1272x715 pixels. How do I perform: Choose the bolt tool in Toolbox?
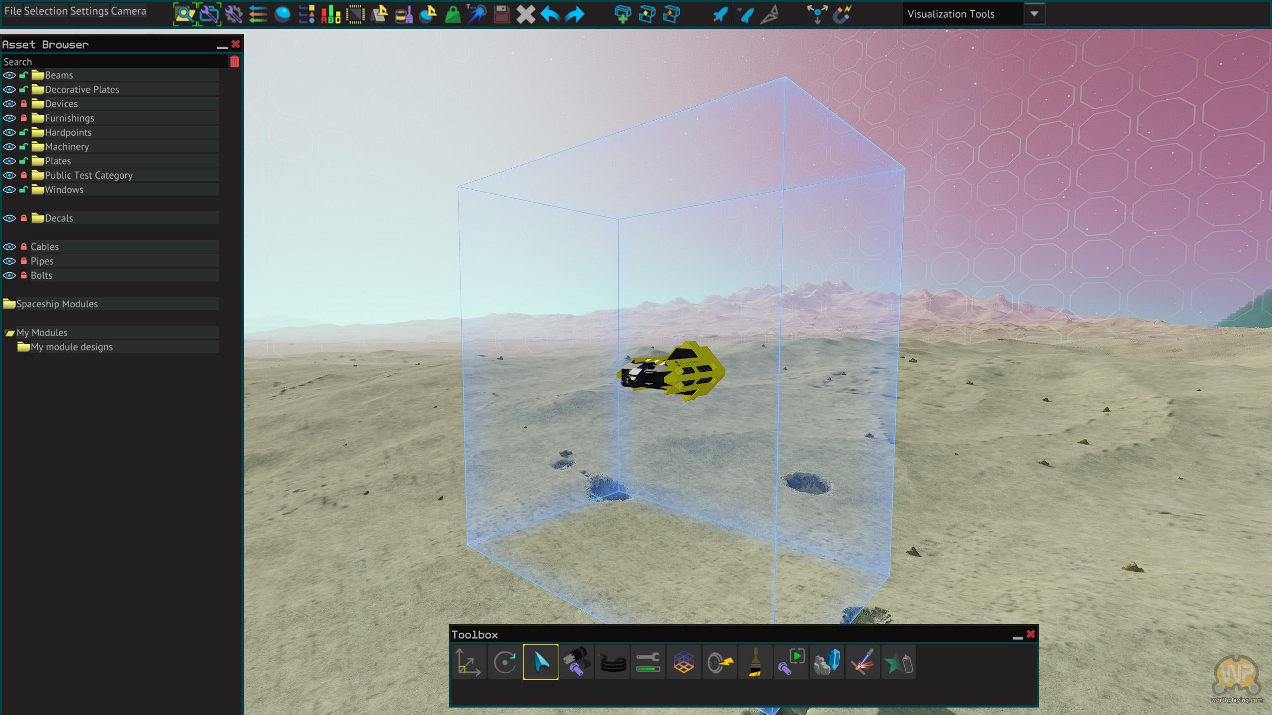576,662
